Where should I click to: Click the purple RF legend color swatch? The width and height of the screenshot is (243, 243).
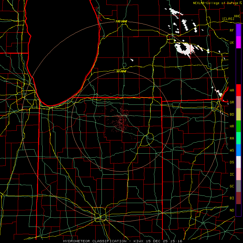click(238, 30)
